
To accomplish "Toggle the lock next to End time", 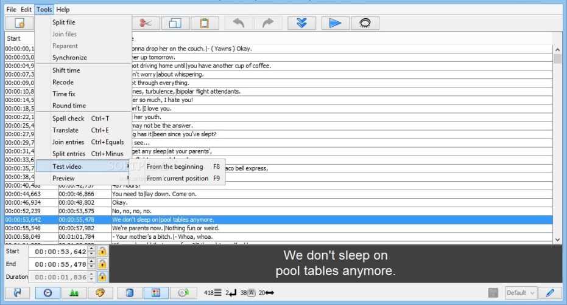I will pyautogui.click(x=102, y=264).
